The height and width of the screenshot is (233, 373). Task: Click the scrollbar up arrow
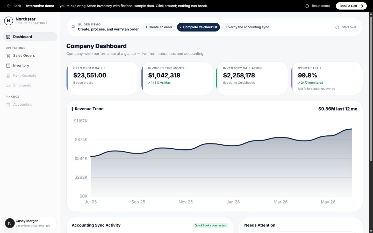(x=371, y=14)
